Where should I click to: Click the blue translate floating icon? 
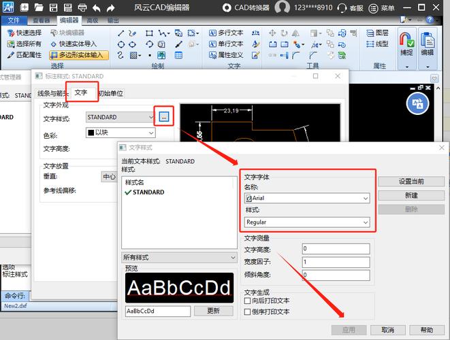coord(417,103)
